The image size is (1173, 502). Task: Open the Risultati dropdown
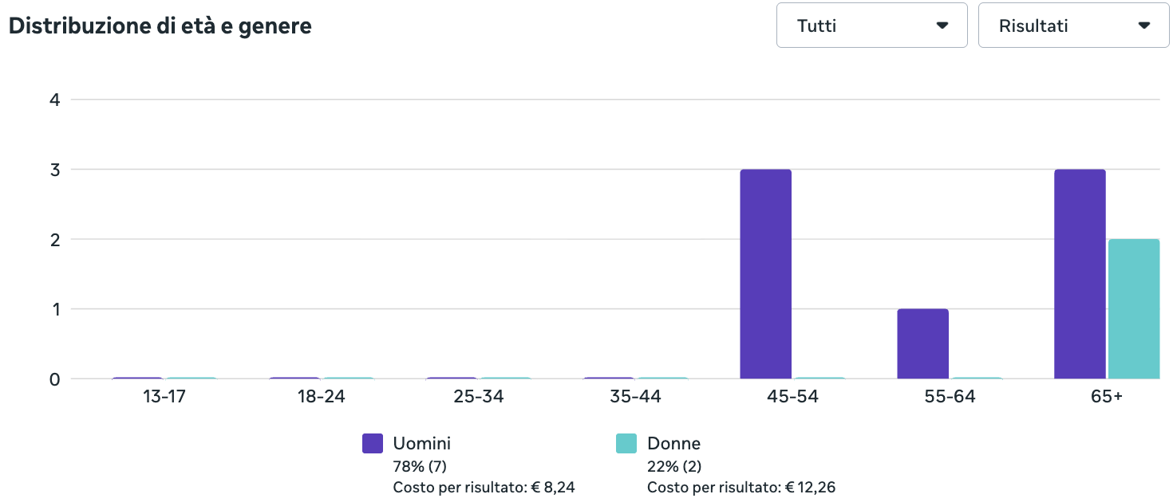coord(1073,25)
